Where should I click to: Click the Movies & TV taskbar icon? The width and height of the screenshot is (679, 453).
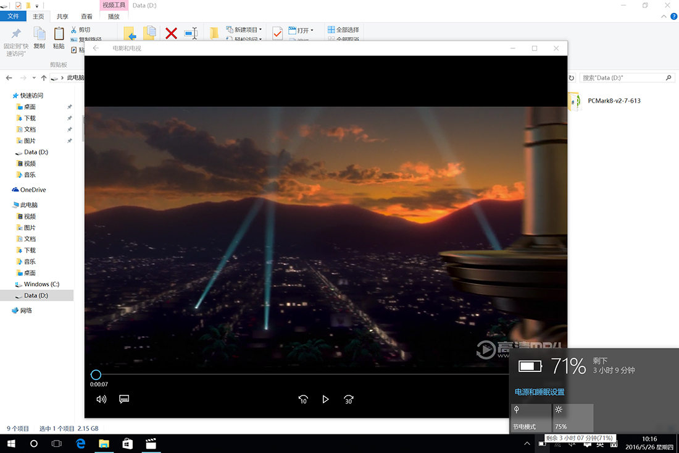pos(151,444)
